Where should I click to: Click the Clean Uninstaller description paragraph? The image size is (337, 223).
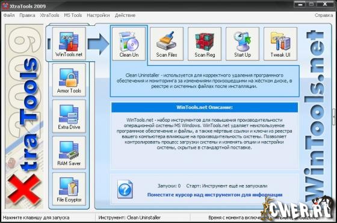point(205,81)
